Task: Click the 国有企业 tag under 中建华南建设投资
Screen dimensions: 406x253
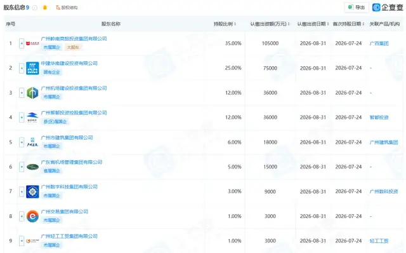Action: click(51, 72)
